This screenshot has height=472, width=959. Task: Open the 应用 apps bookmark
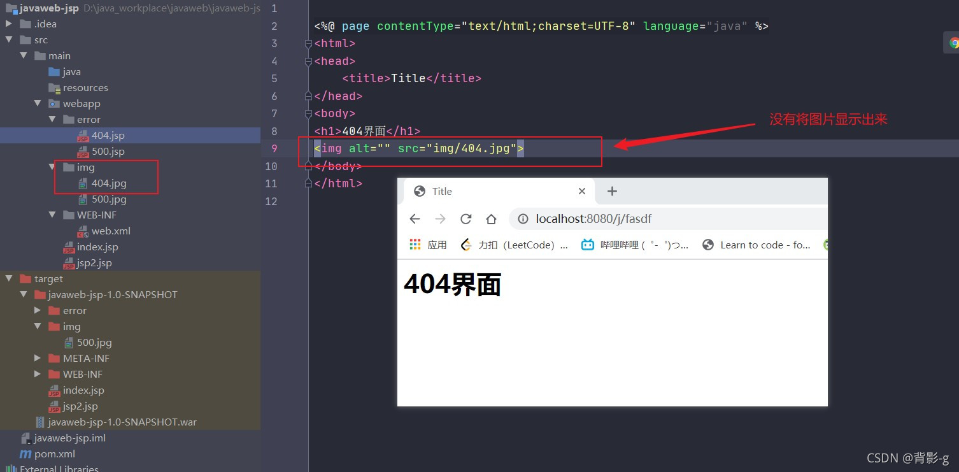pyautogui.click(x=428, y=245)
